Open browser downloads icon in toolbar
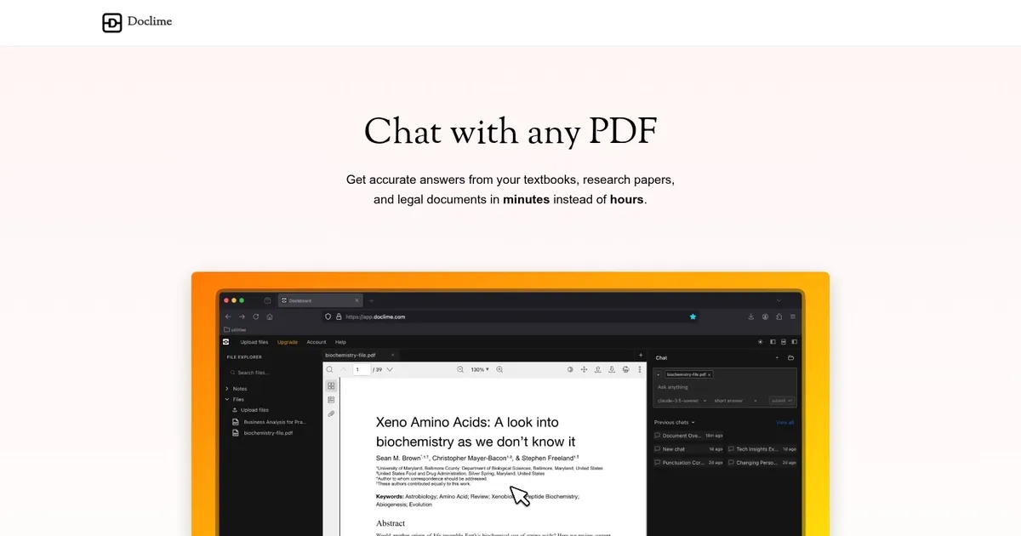 click(x=751, y=316)
